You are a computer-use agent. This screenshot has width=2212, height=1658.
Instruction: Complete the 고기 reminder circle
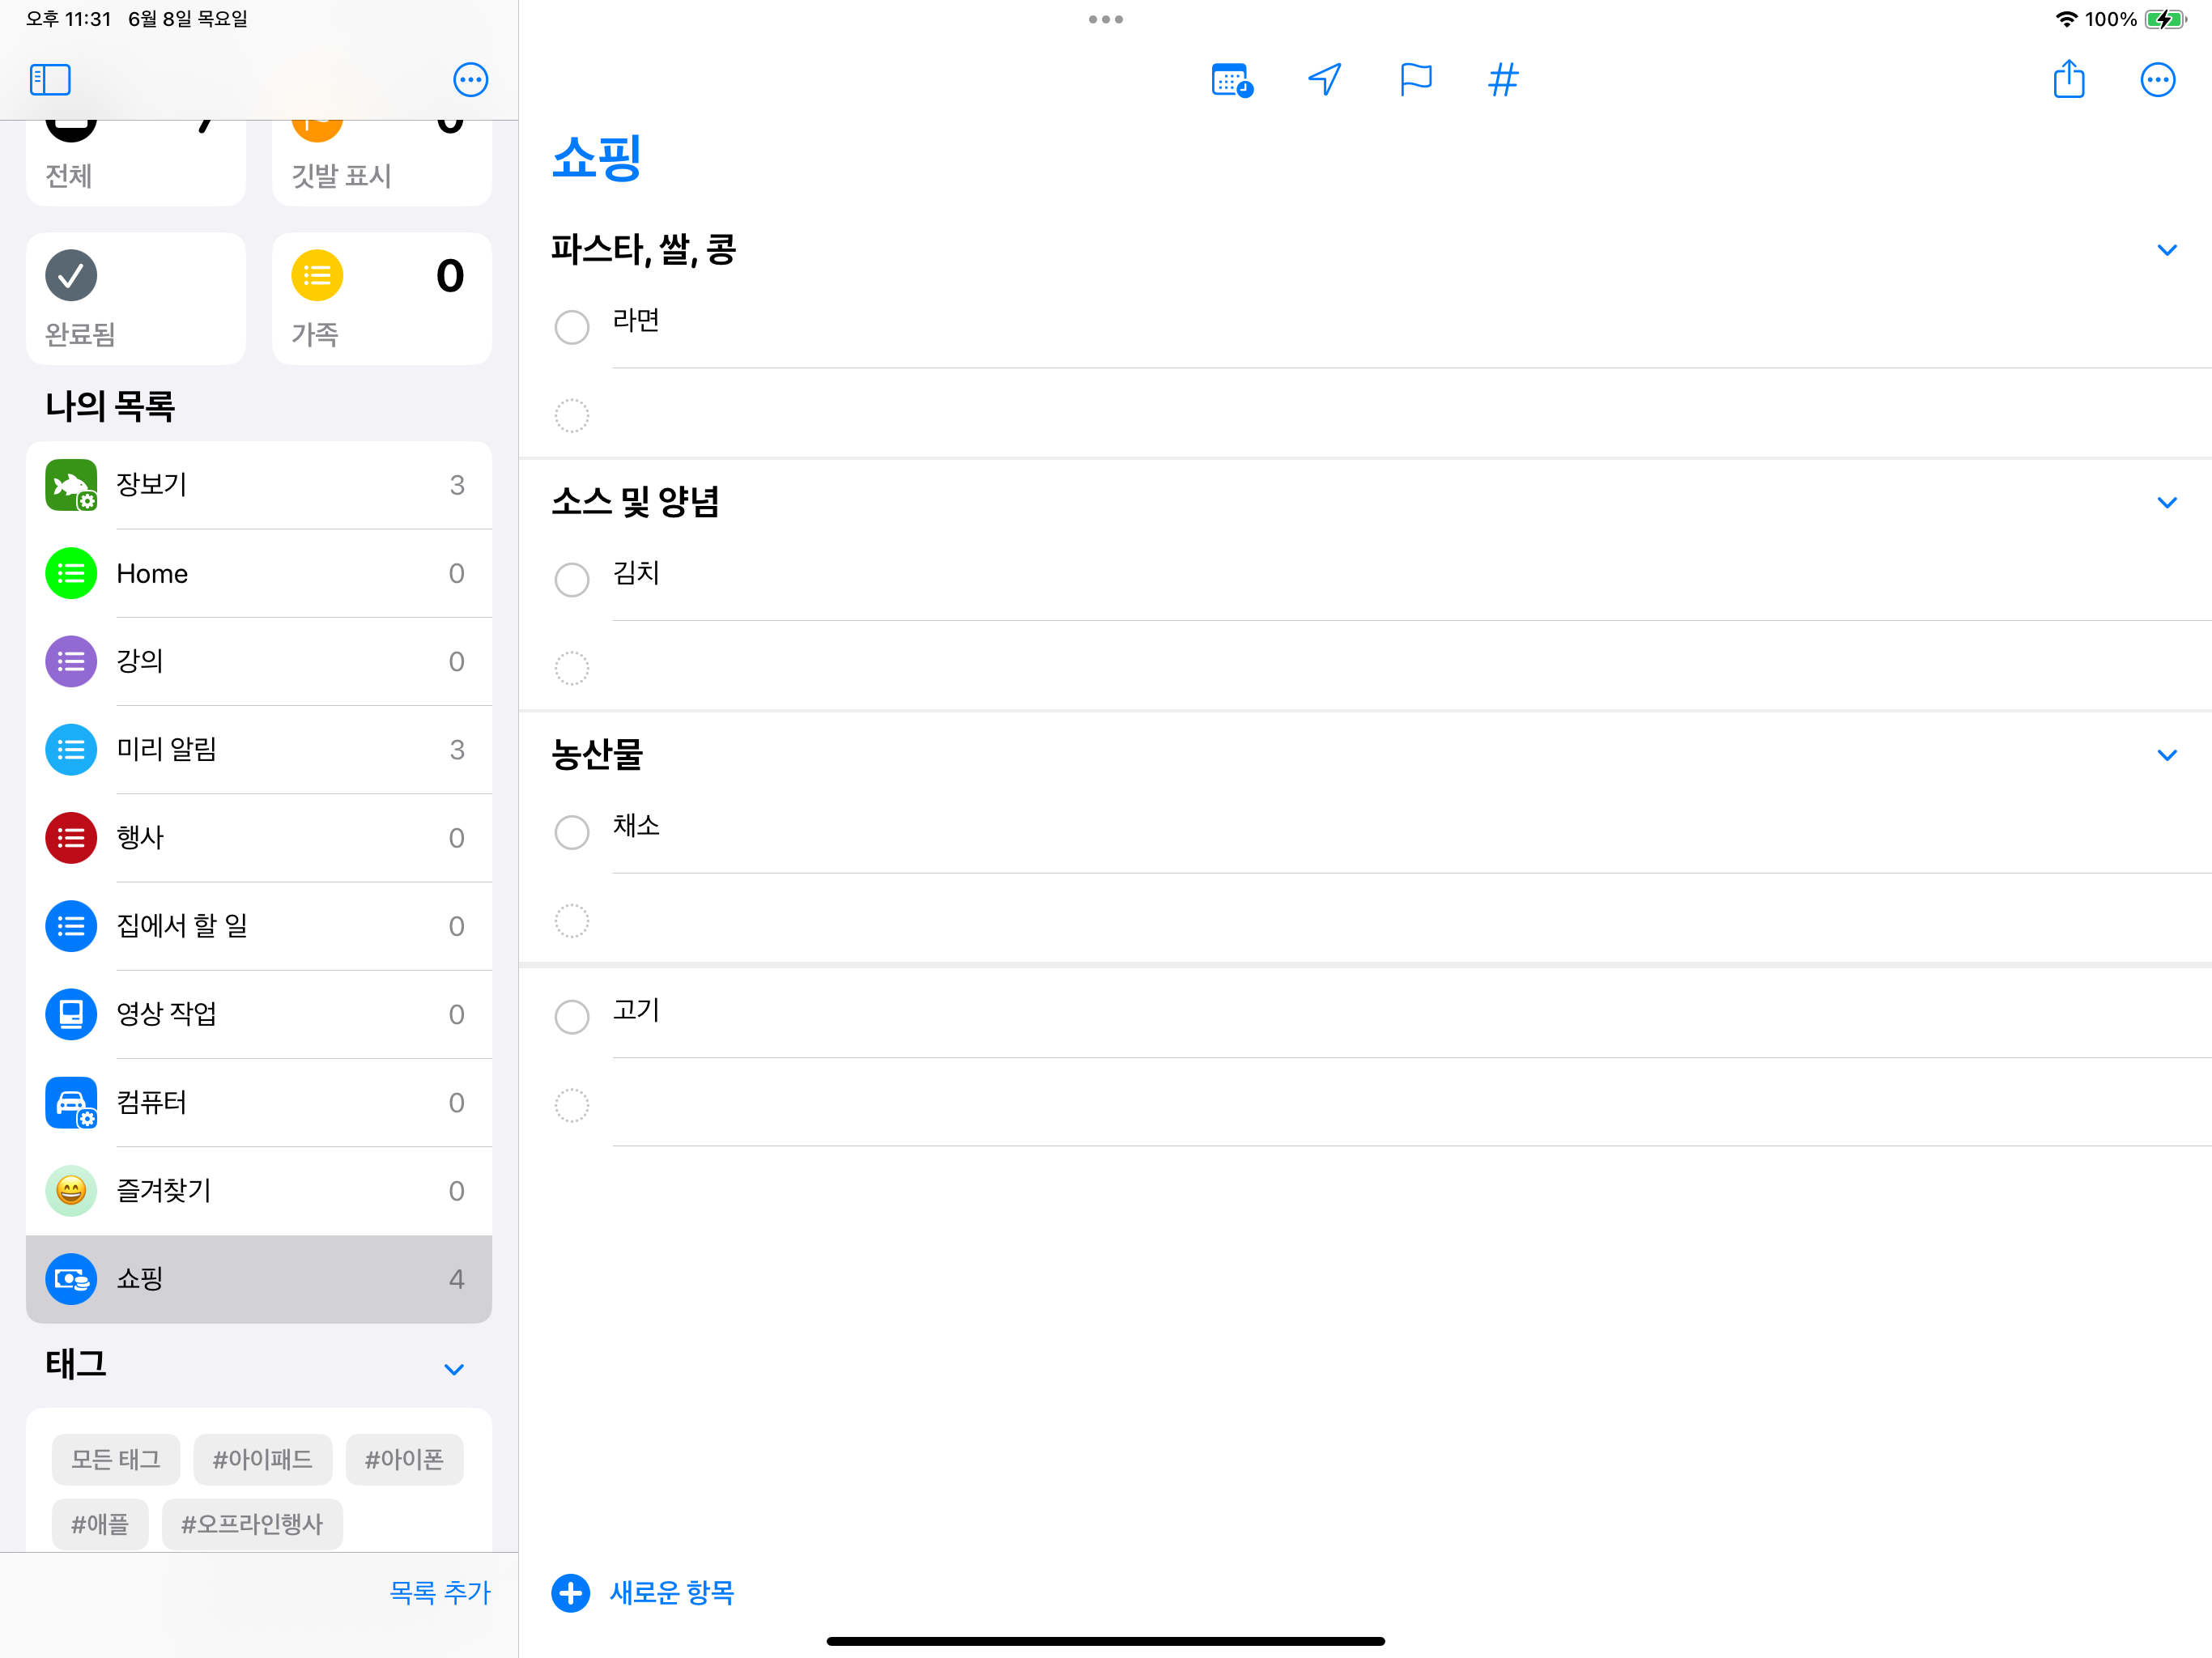tap(572, 1017)
